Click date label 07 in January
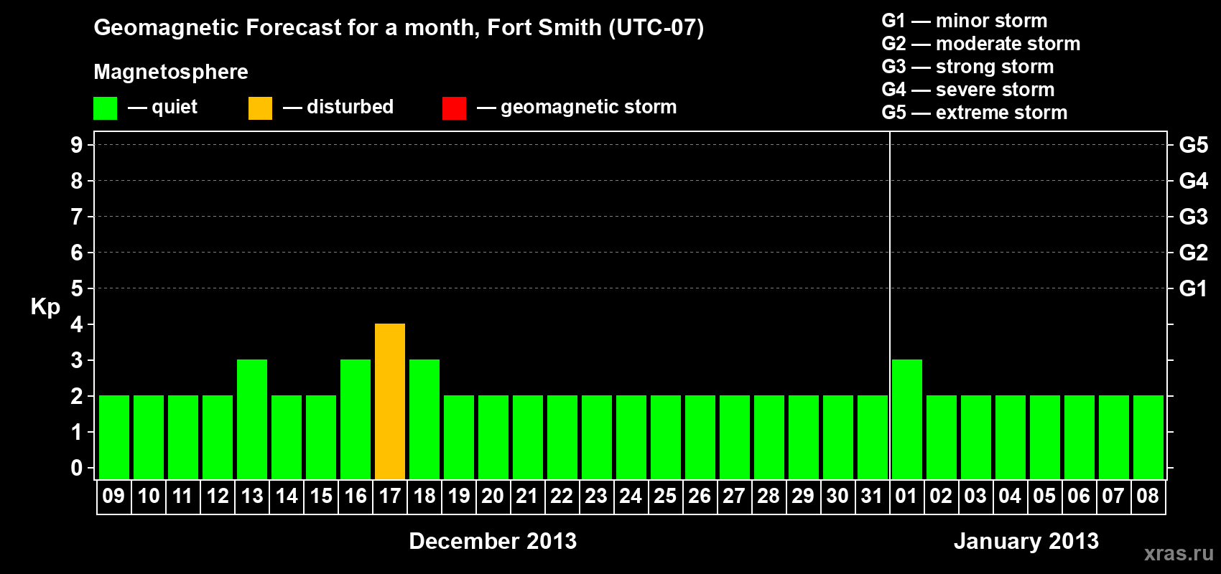Image resolution: width=1221 pixels, height=574 pixels. click(x=1113, y=496)
